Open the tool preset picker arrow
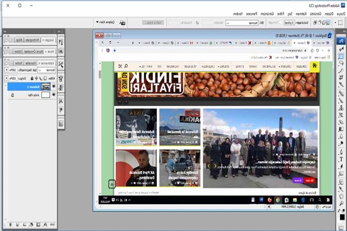The height and width of the screenshot is (231, 347). click(335, 23)
